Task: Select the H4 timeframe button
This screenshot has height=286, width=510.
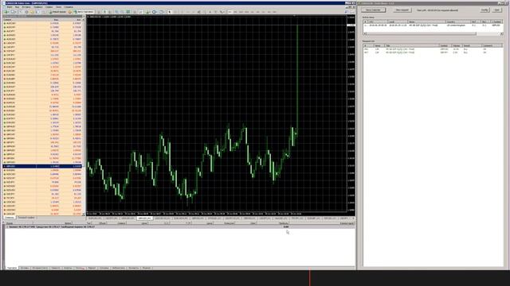Action: [257, 12]
